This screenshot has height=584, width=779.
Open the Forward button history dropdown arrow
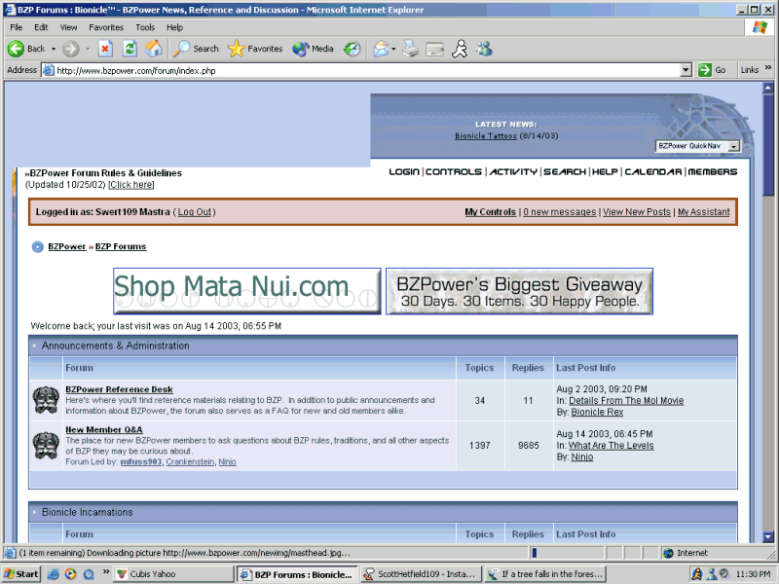pyautogui.click(x=88, y=50)
